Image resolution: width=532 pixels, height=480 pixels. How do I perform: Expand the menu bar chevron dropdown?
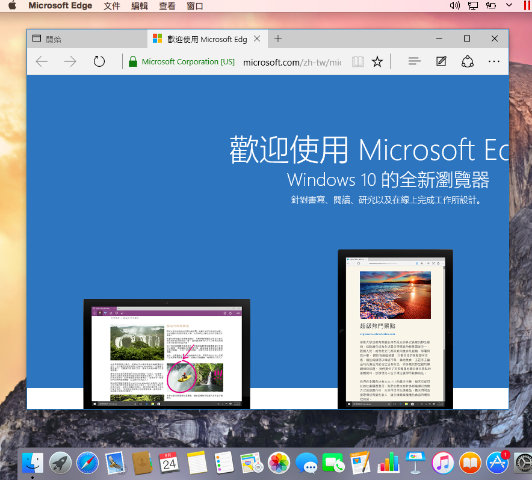(509, 5)
